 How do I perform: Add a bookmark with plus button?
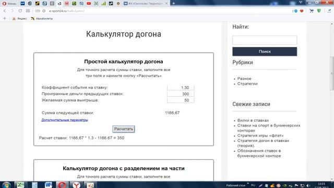5,19
